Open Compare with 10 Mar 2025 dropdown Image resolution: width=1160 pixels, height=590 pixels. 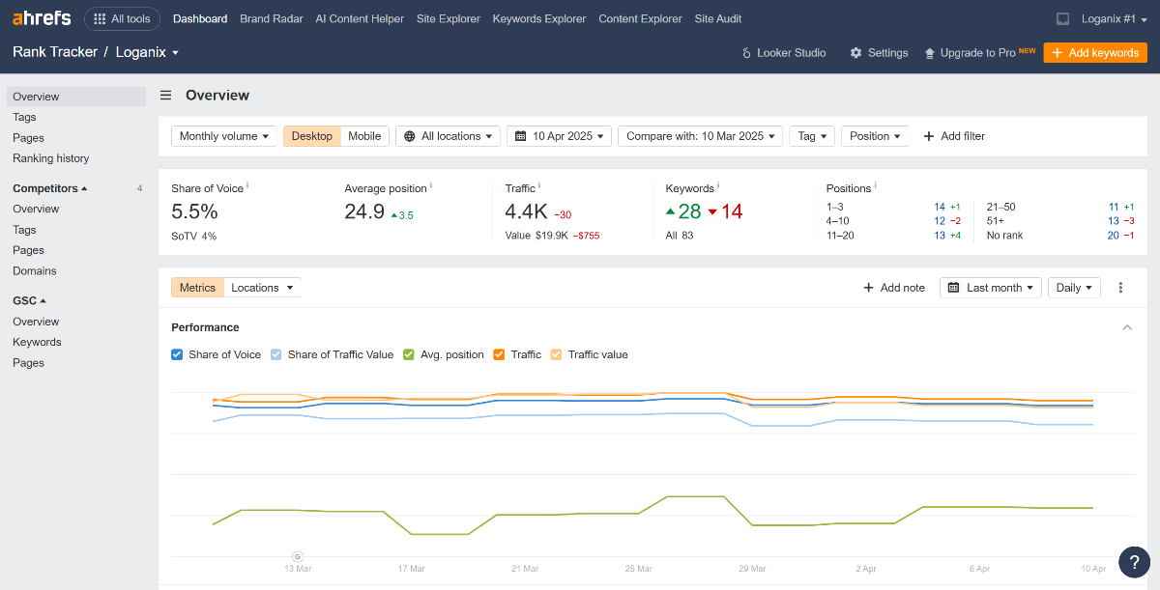(701, 136)
